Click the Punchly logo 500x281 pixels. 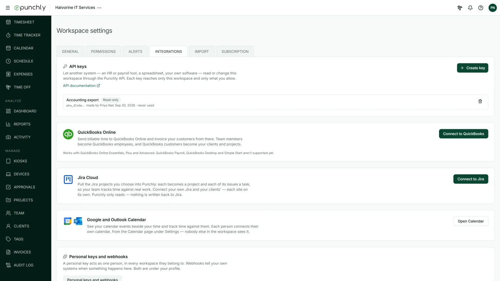(x=30, y=7)
